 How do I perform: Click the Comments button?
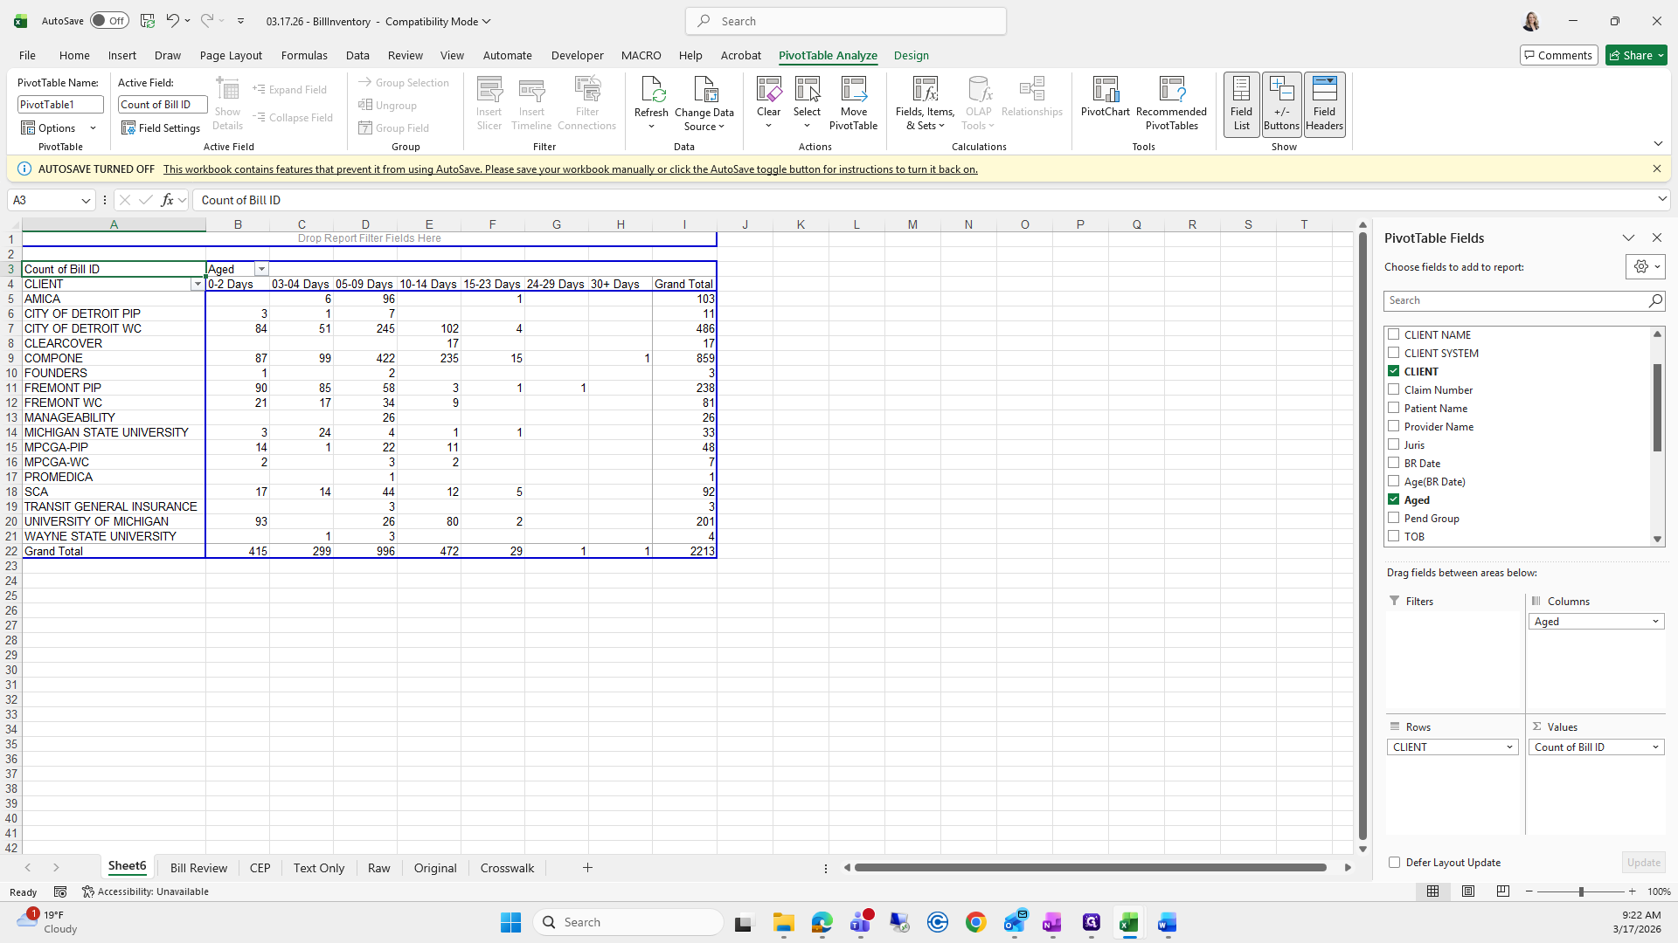1557,55
